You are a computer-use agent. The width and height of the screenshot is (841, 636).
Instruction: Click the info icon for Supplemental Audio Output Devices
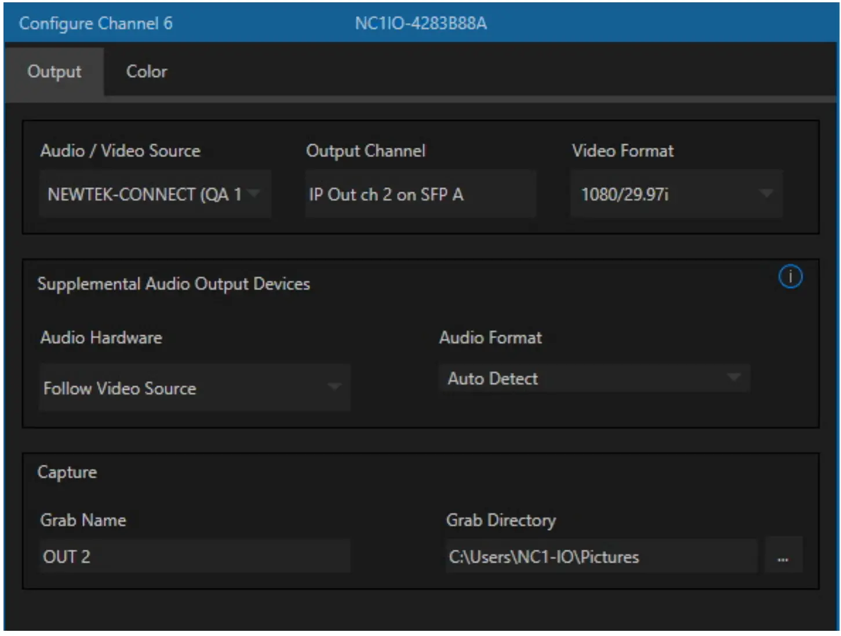(x=790, y=277)
